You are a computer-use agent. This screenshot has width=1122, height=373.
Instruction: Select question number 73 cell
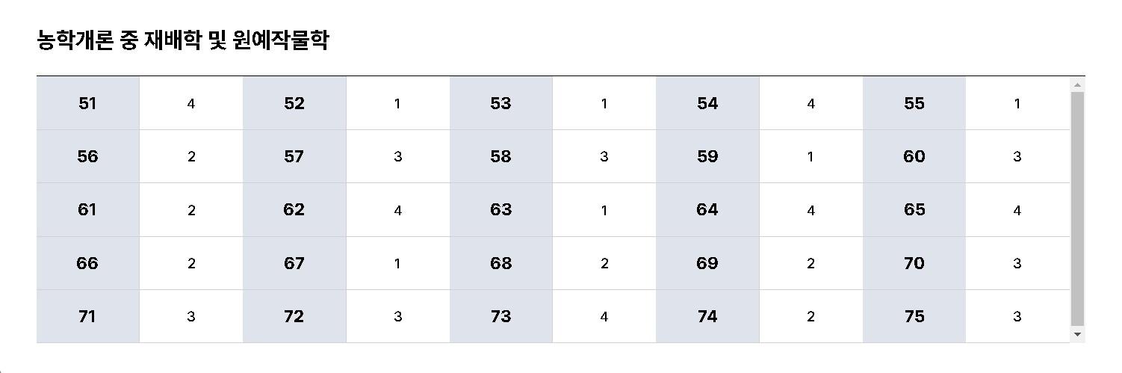(500, 316)
